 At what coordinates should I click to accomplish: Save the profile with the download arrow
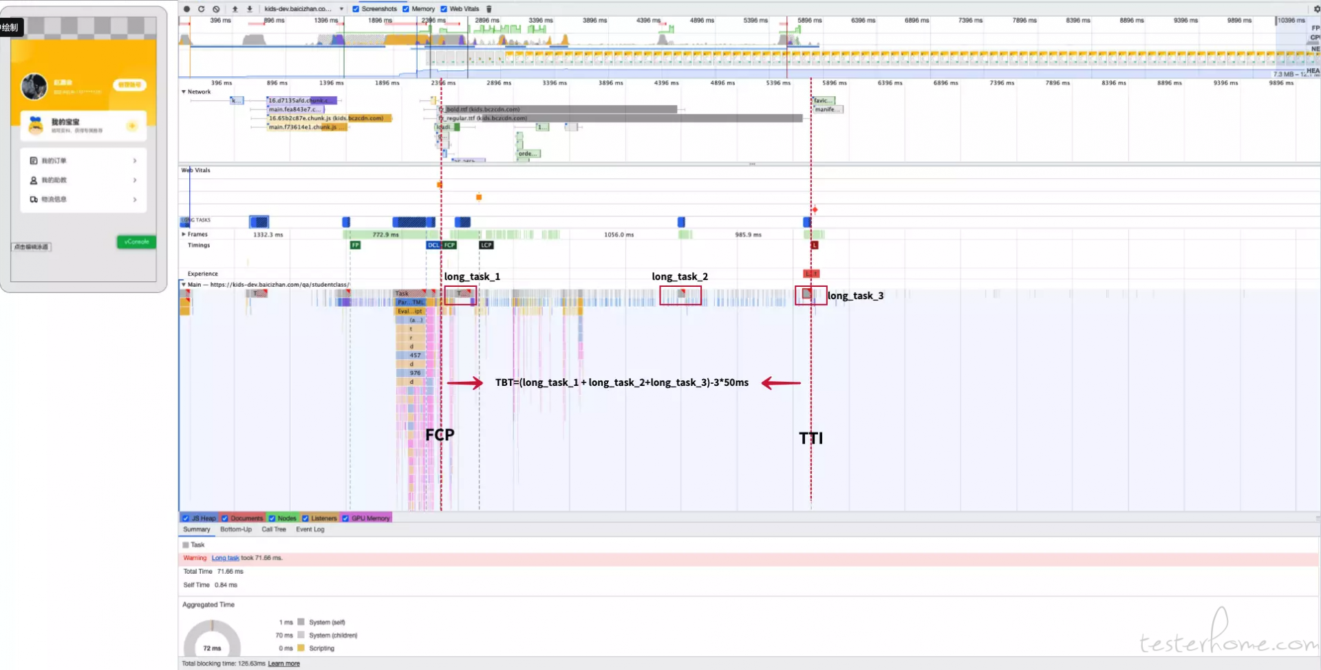coord(250,9)
